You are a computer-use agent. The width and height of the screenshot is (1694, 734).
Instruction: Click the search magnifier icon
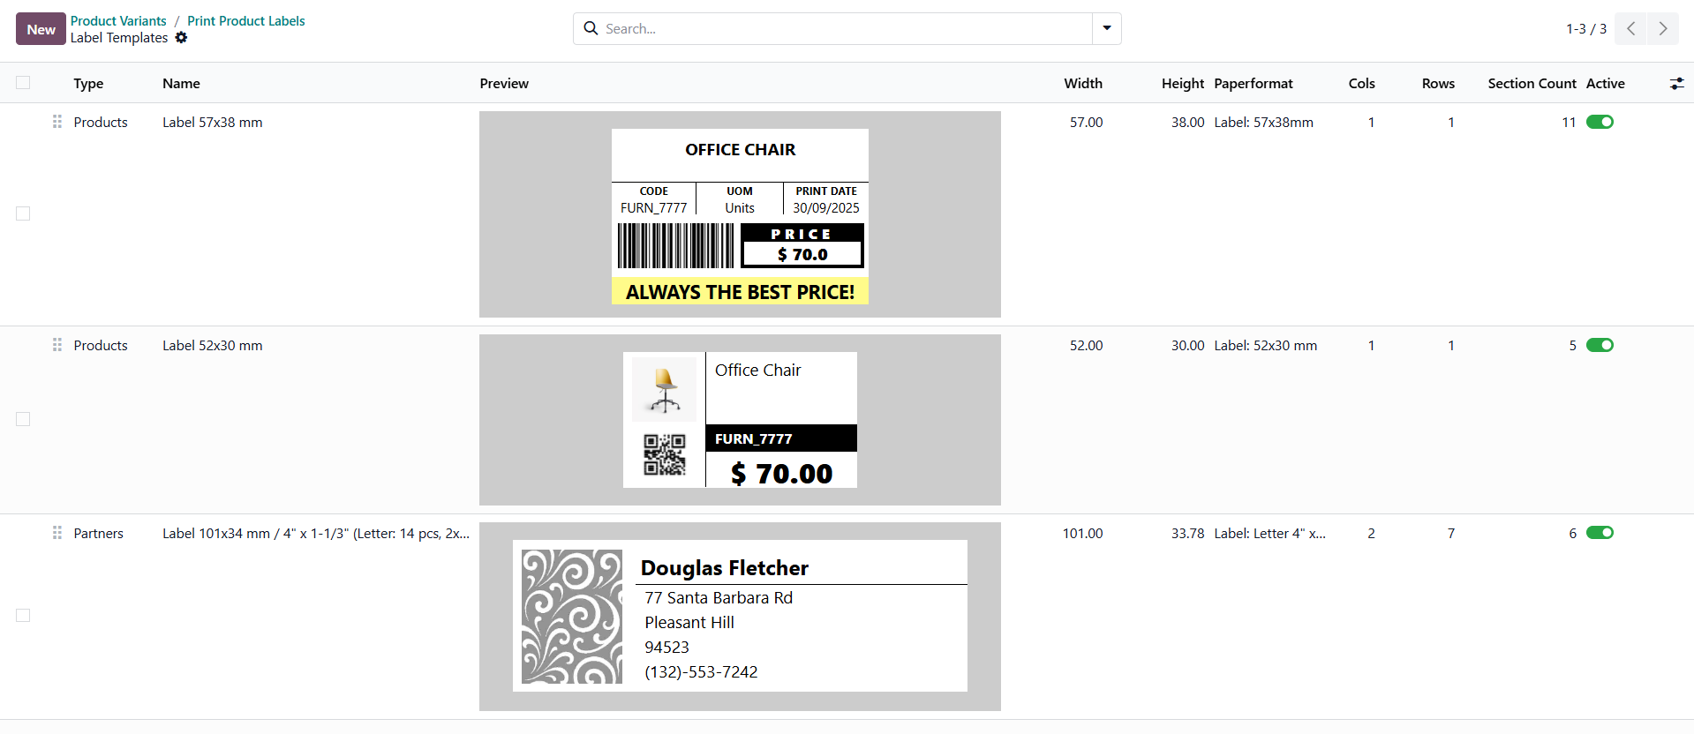(591, 28)
